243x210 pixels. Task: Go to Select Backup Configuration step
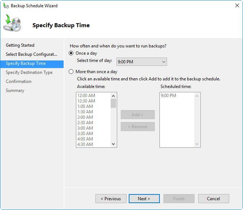(31, 54)
